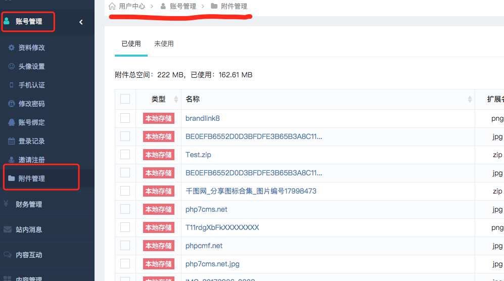Click the zip extension in Test.zip row
This screenshot has height=281, width=504.
point(497,155)
